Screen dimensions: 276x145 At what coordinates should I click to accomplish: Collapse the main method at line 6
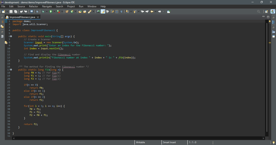tap(11, 36)
